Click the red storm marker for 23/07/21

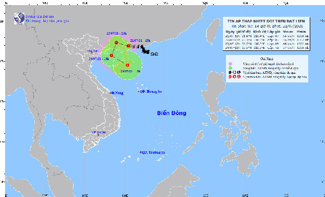(x=112, y=55)
